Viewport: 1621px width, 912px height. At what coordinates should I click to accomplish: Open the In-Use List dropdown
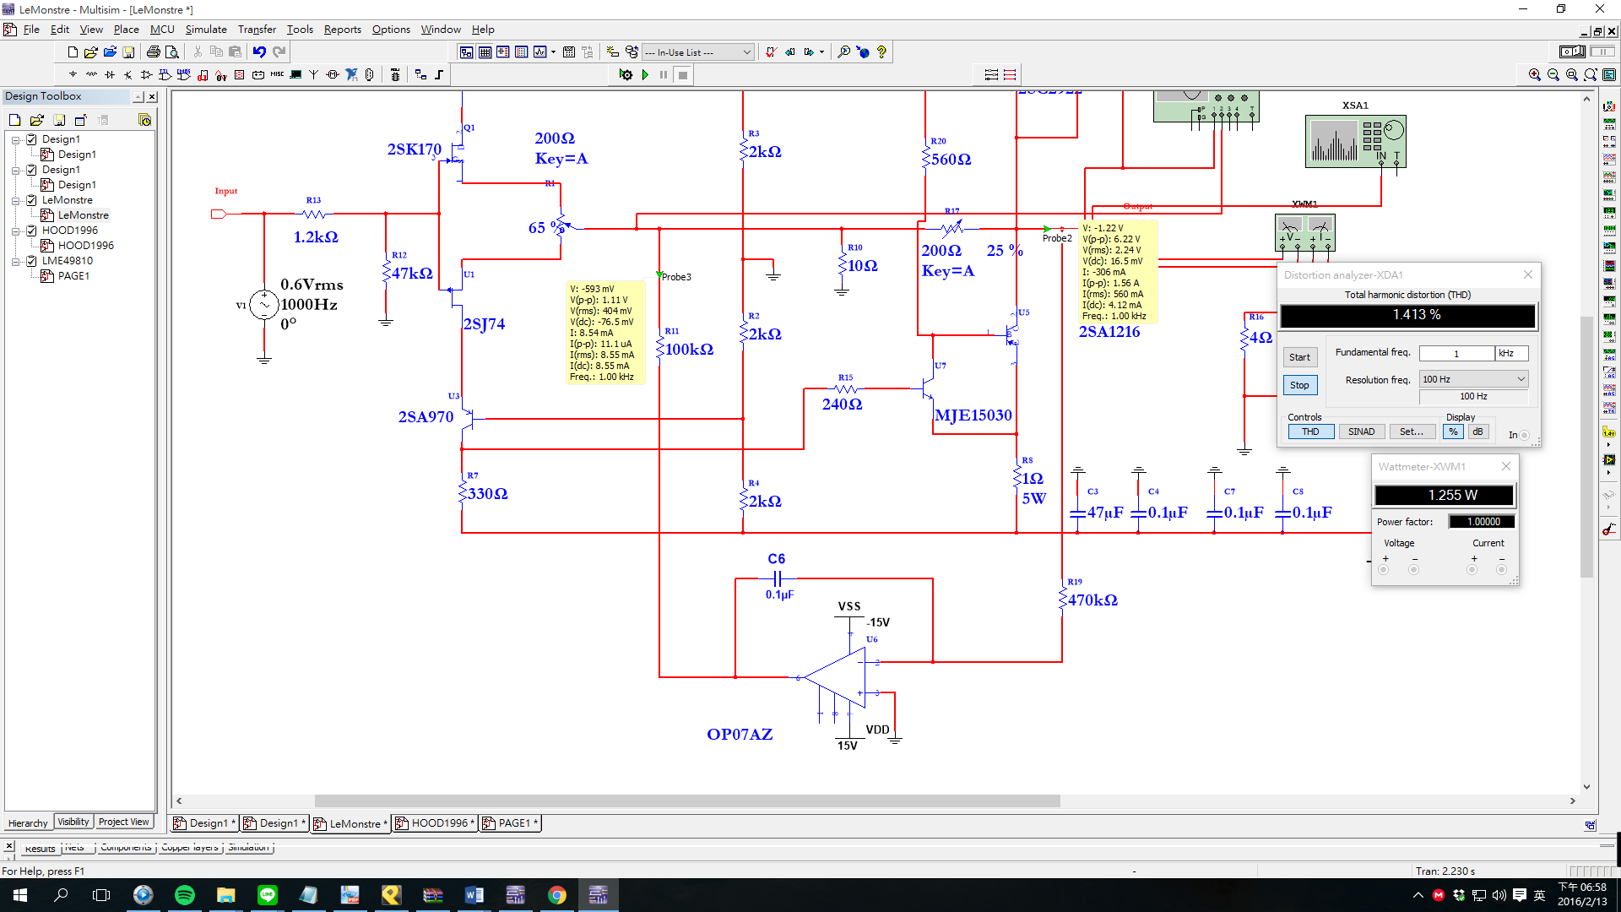[697, 52]
